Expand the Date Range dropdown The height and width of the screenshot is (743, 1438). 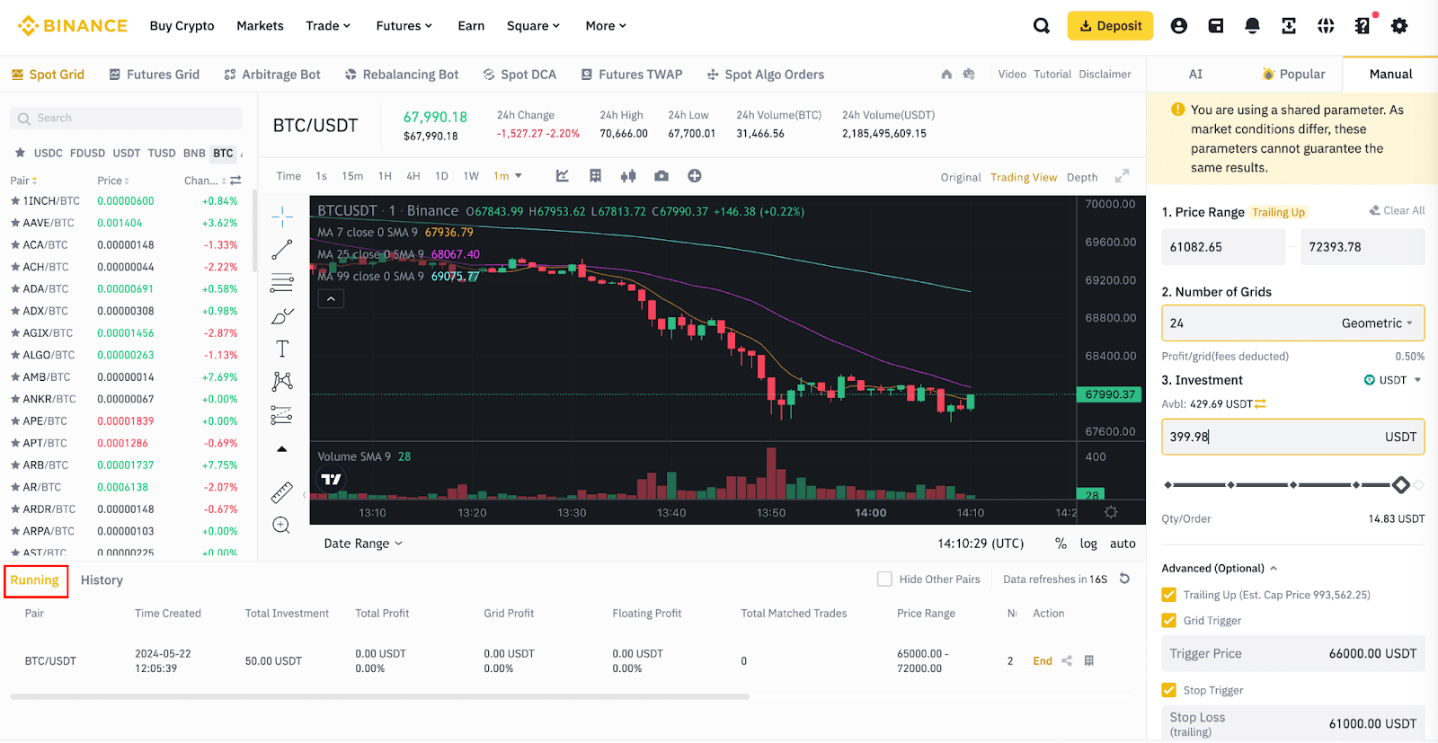[363, 544]
